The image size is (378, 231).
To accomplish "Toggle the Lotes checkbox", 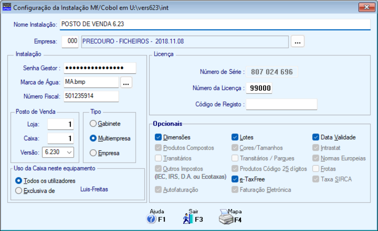I will pyautogui.click(x=235, y=137).
